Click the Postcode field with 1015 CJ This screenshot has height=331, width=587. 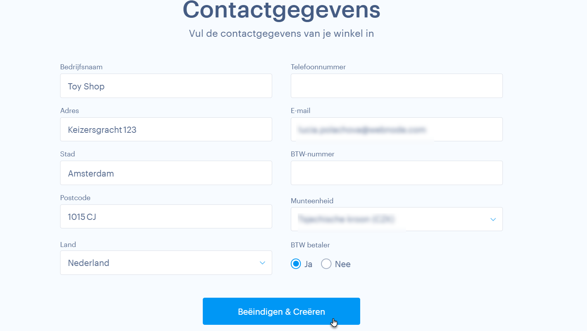(166, 216)
